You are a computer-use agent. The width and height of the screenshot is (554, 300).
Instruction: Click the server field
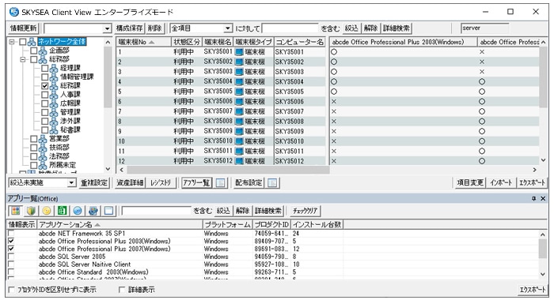pyautogui.click(x=484, y=28)
